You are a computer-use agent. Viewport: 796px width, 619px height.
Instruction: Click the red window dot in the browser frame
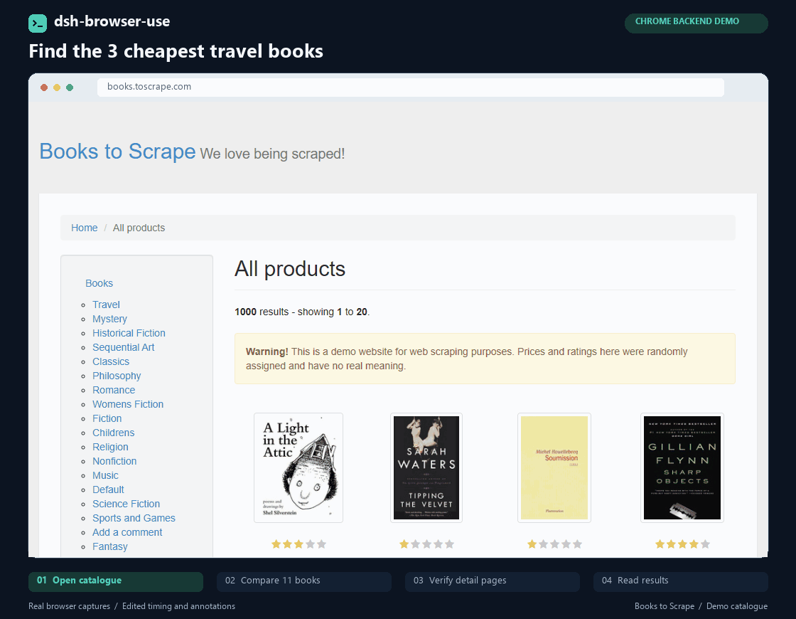(x=44, y=88)
